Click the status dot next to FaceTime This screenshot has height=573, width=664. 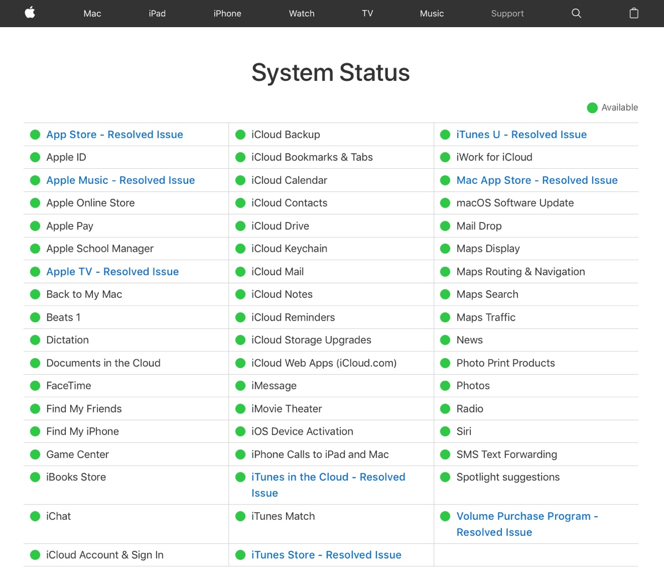(35, 386)
